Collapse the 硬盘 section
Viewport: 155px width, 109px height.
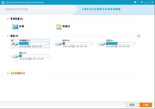pyautogui.click(x=8, y=36)
